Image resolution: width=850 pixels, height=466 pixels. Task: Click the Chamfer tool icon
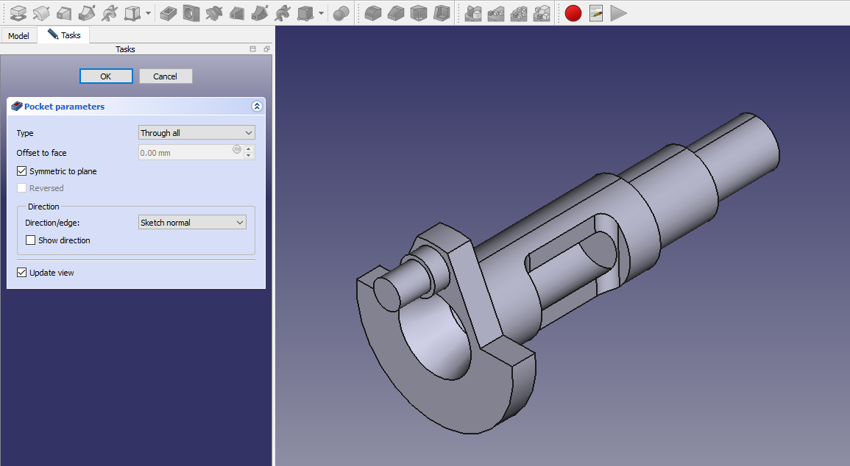[x=396, y=12]
